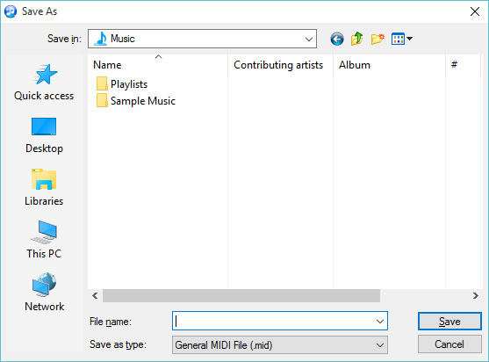Open Network in the places bar
The image size is (489, 362).
coord(44,293)
